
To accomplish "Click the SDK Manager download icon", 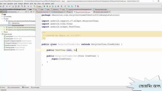I will click(72, 6).
